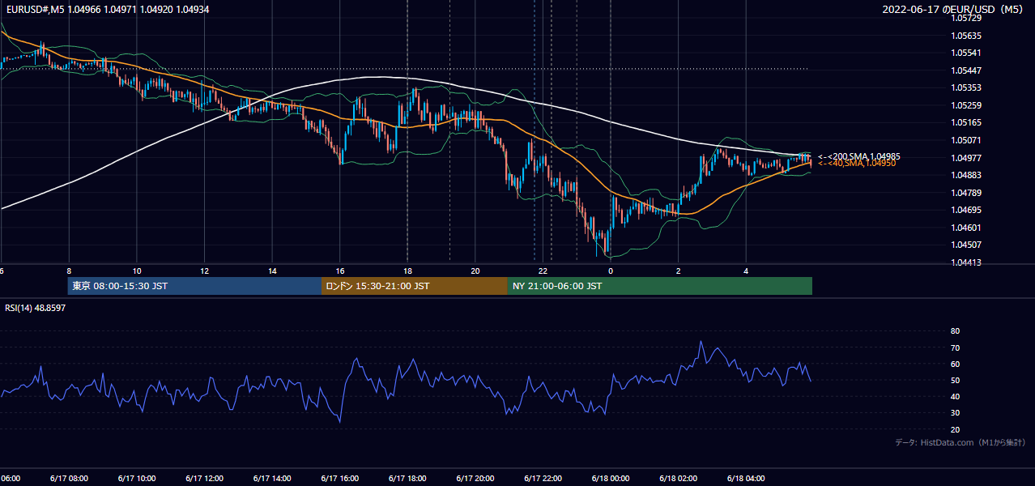
Task: Click the 6/18 00:00 bottom time label
Action: [611, 478]
